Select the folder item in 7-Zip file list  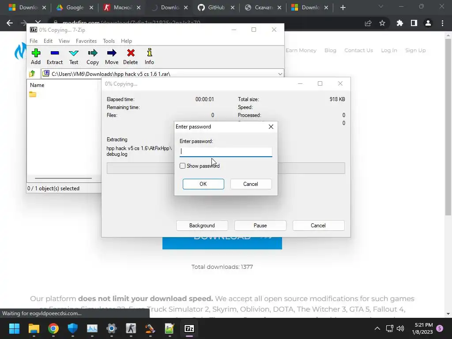pyautogui.click(x=33, y=94)
